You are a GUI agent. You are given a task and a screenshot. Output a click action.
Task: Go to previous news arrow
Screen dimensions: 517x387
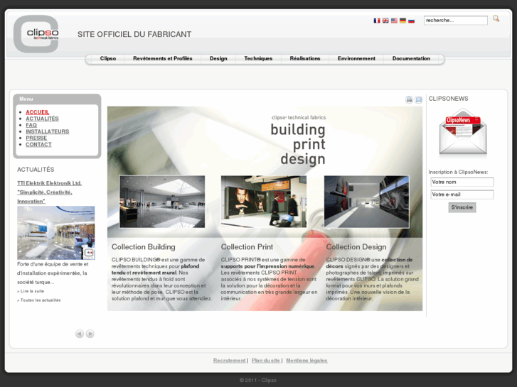pos(80,334)
